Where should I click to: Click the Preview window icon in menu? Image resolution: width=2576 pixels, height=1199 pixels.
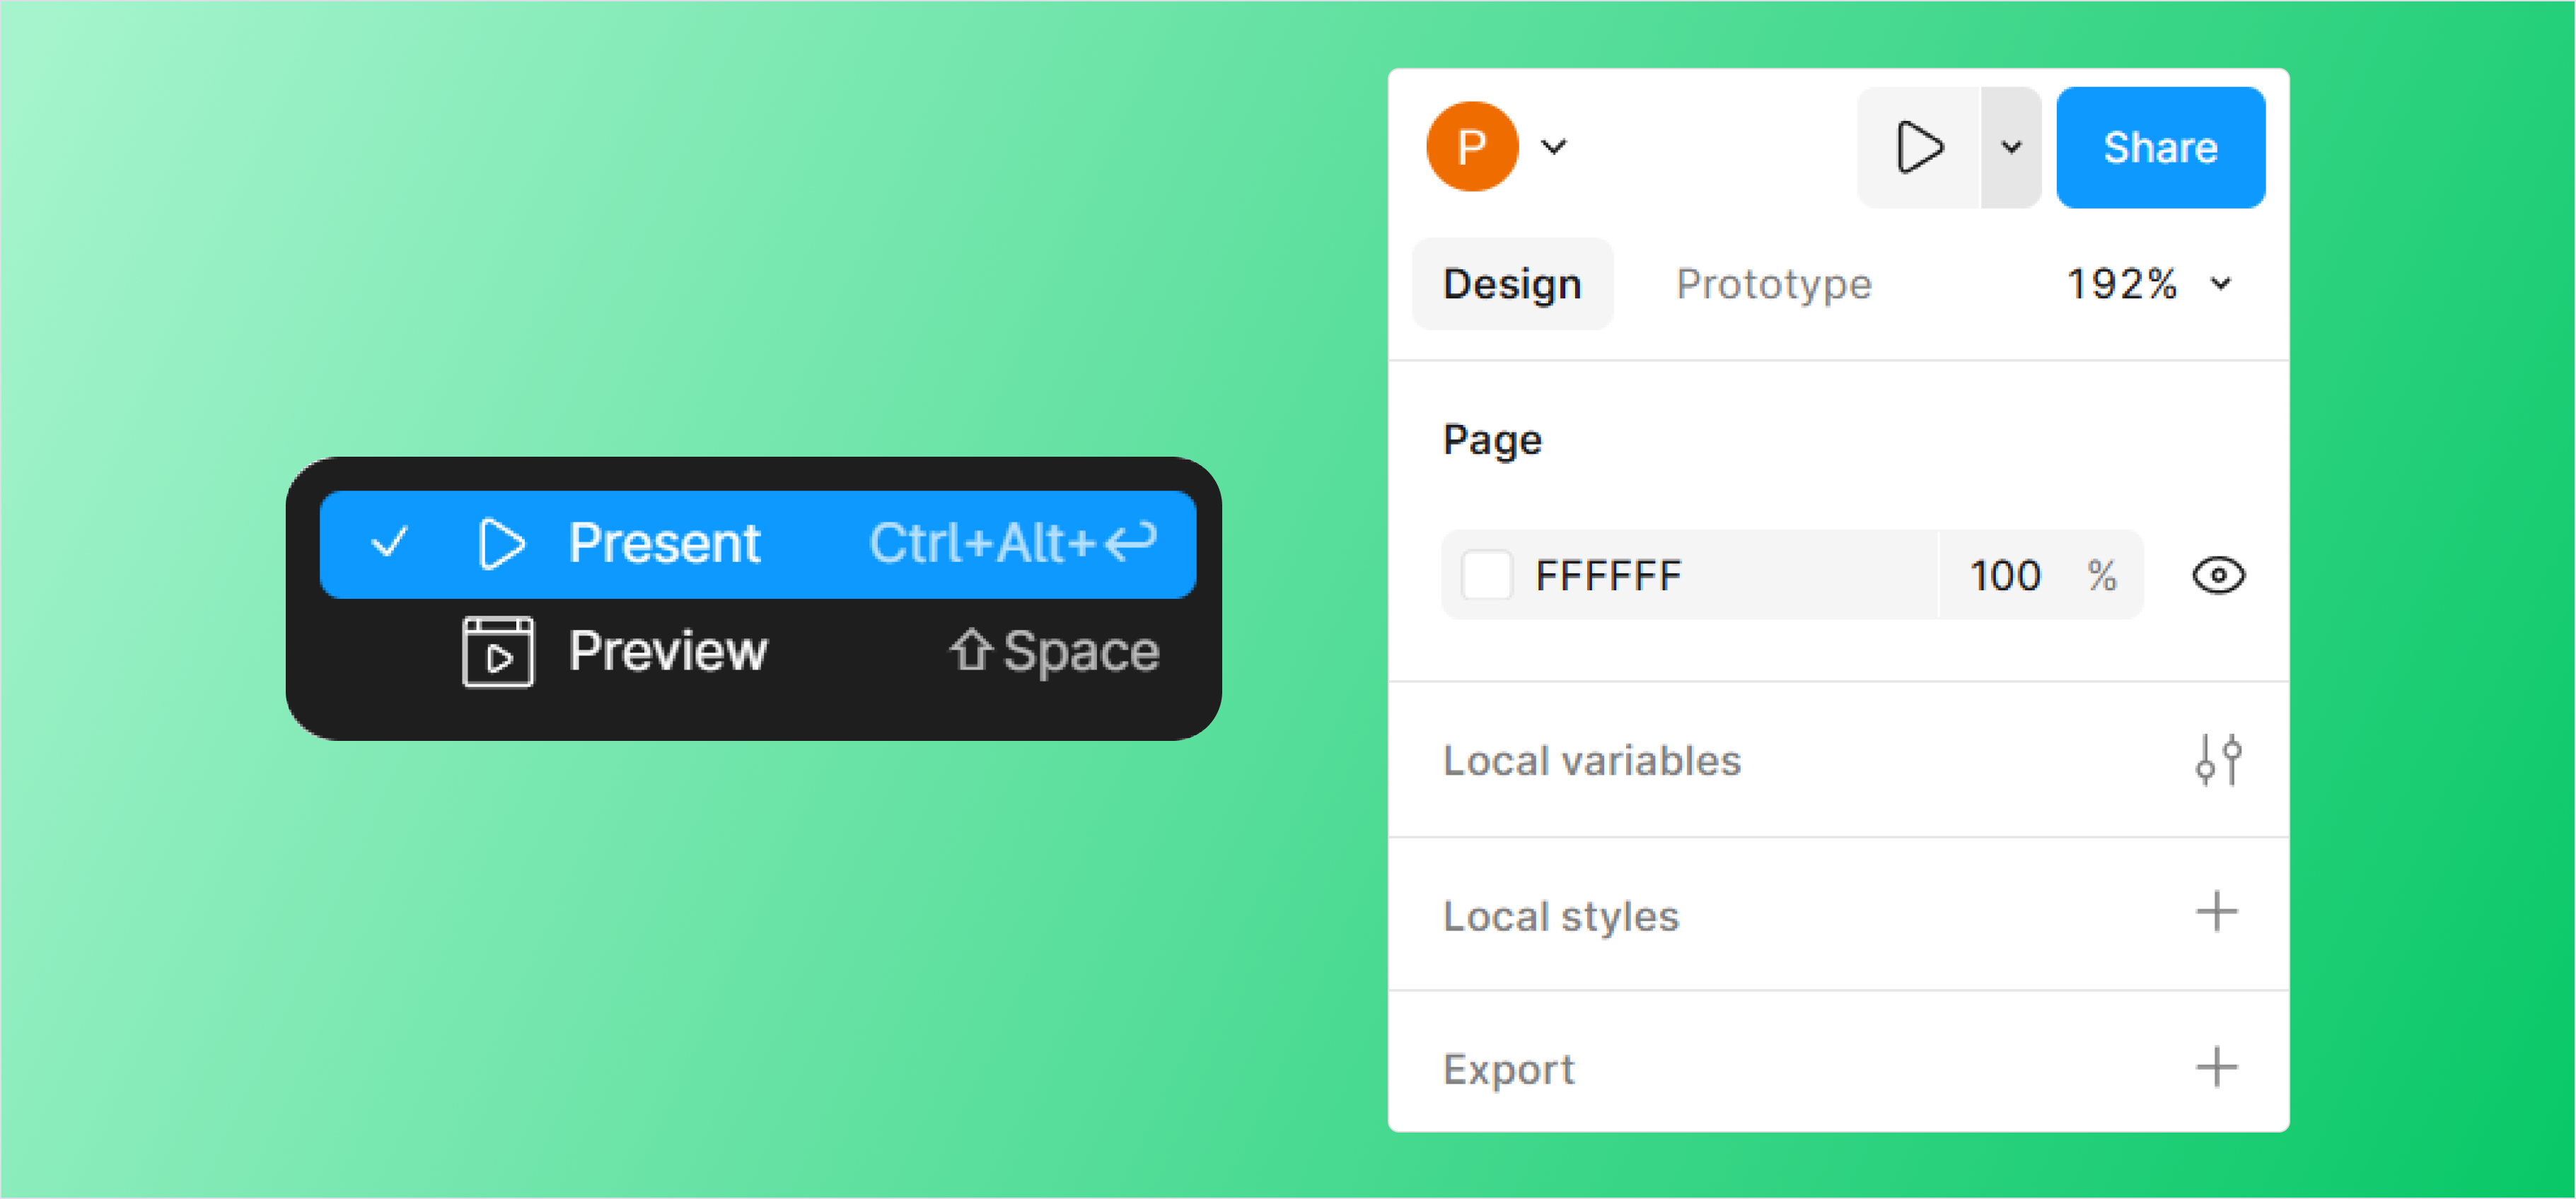pyautogui.click(x=497, y=651)
